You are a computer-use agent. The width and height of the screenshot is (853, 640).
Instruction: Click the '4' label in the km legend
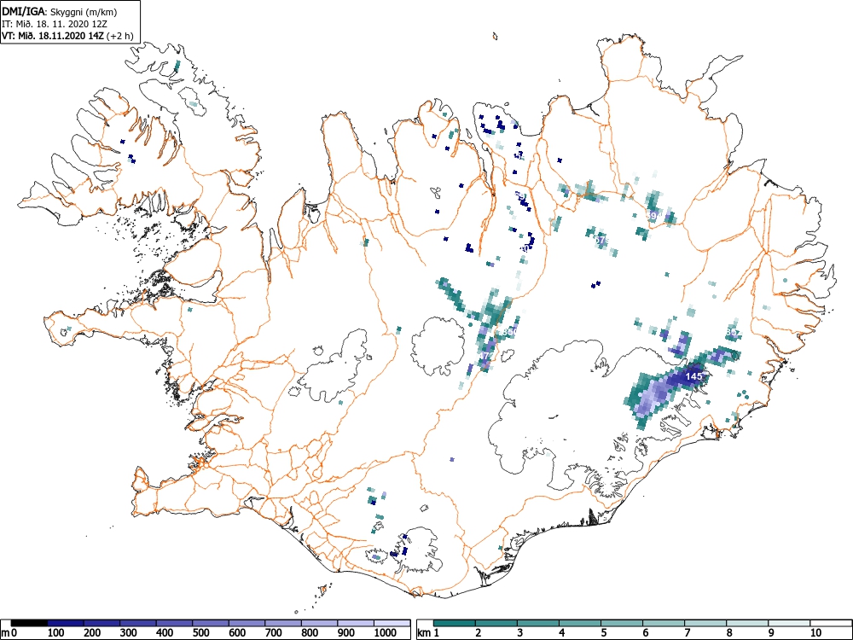point(562,633)
